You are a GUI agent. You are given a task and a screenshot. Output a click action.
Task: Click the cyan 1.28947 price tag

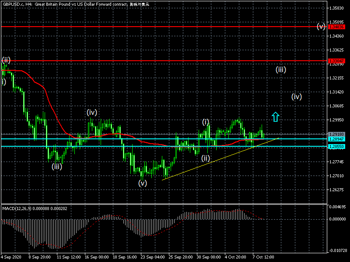coord(336,139)
